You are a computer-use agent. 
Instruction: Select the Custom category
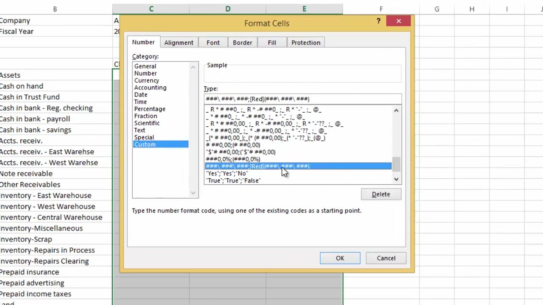161,144
